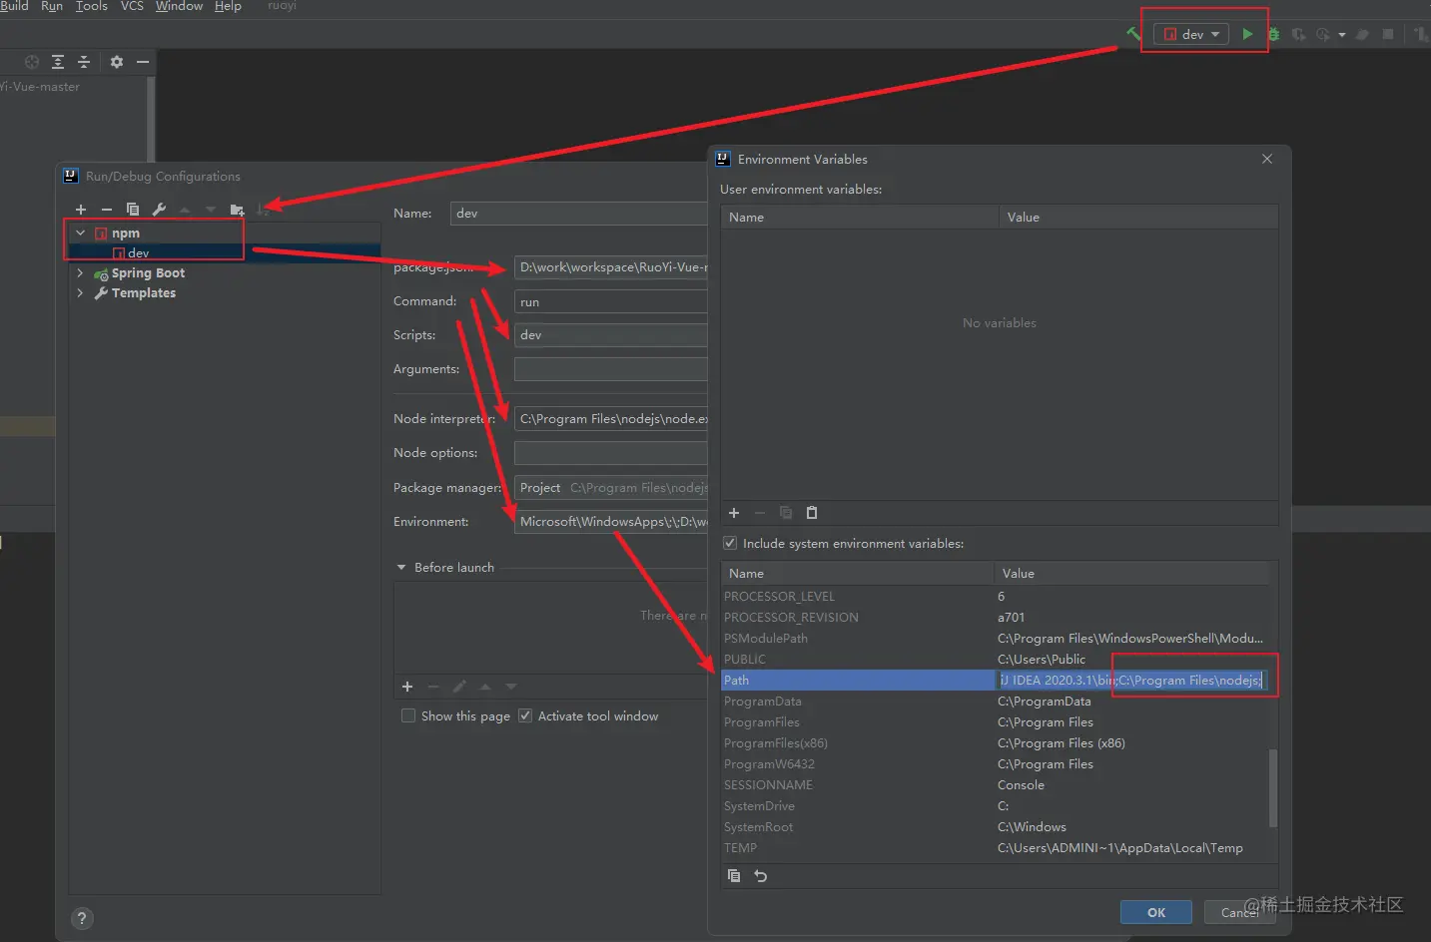This screenshot has width=1431, height=942.
Task: Click the scrollbar of the system variables table
Action: [x=1273, y=788]
